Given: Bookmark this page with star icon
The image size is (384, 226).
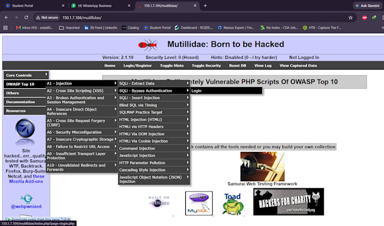Looking at the screenshot, I should pos(351,18).
